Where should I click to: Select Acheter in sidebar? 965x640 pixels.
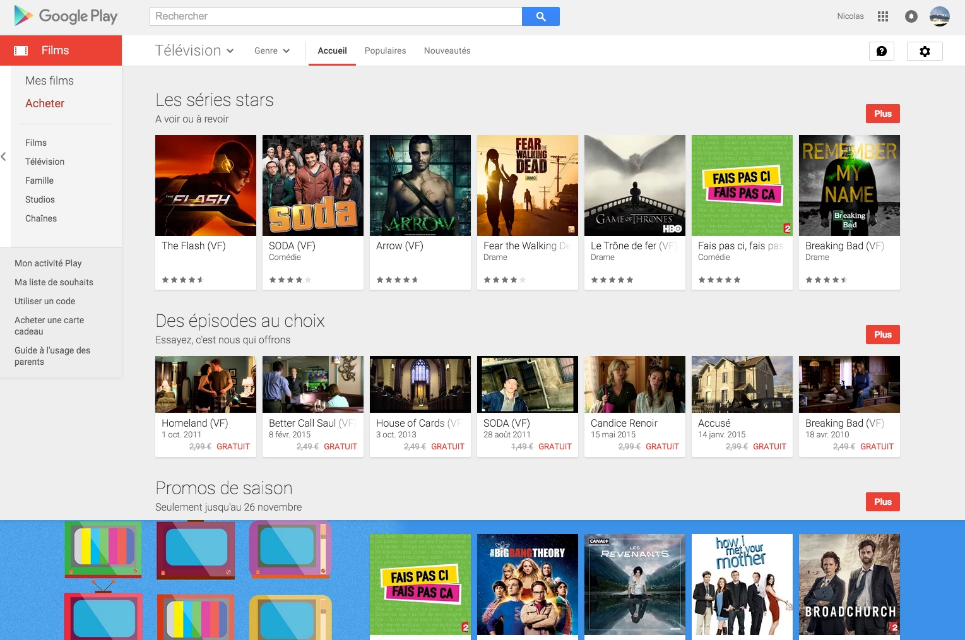45,104
